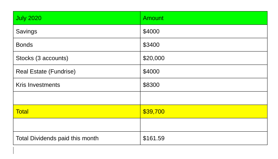Viewport: 278px width, 159px height.
Task: Select the yellow "Total" cell
Action: [76, 112]
